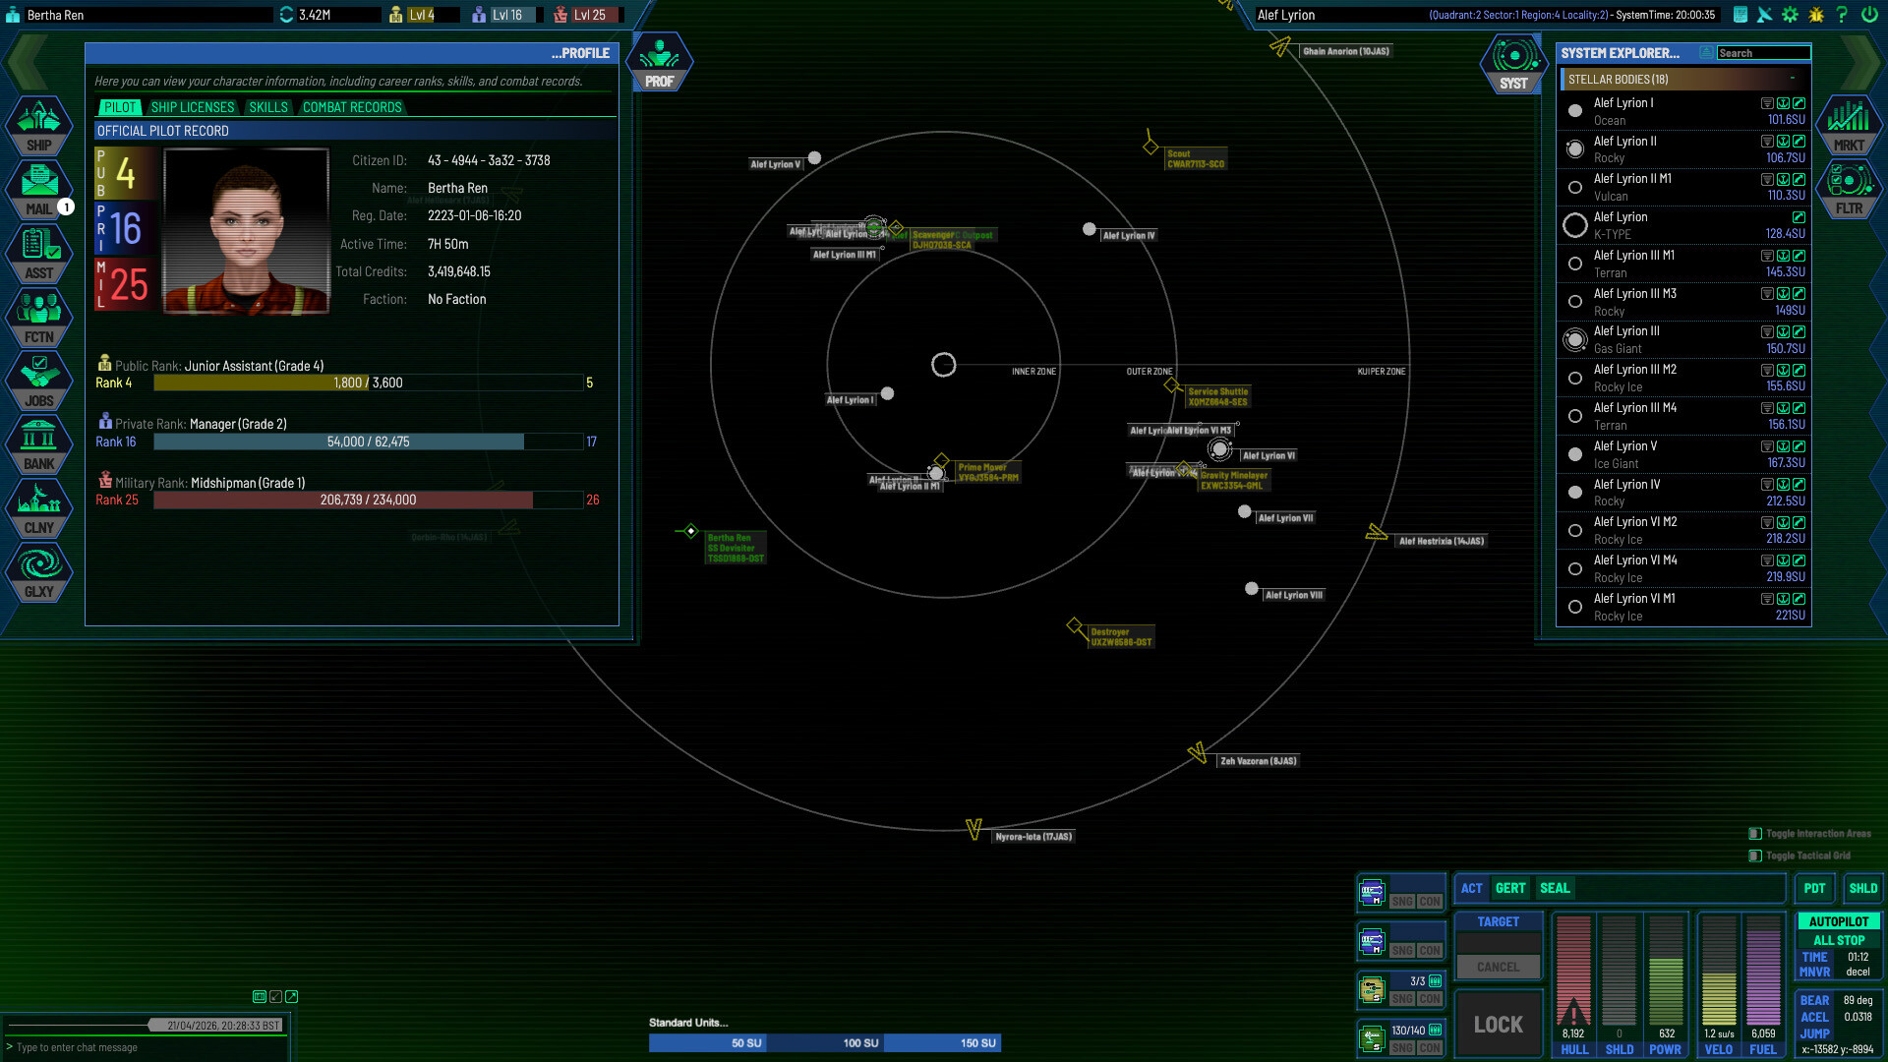Open the JOBS panel icon

point(39,381)
